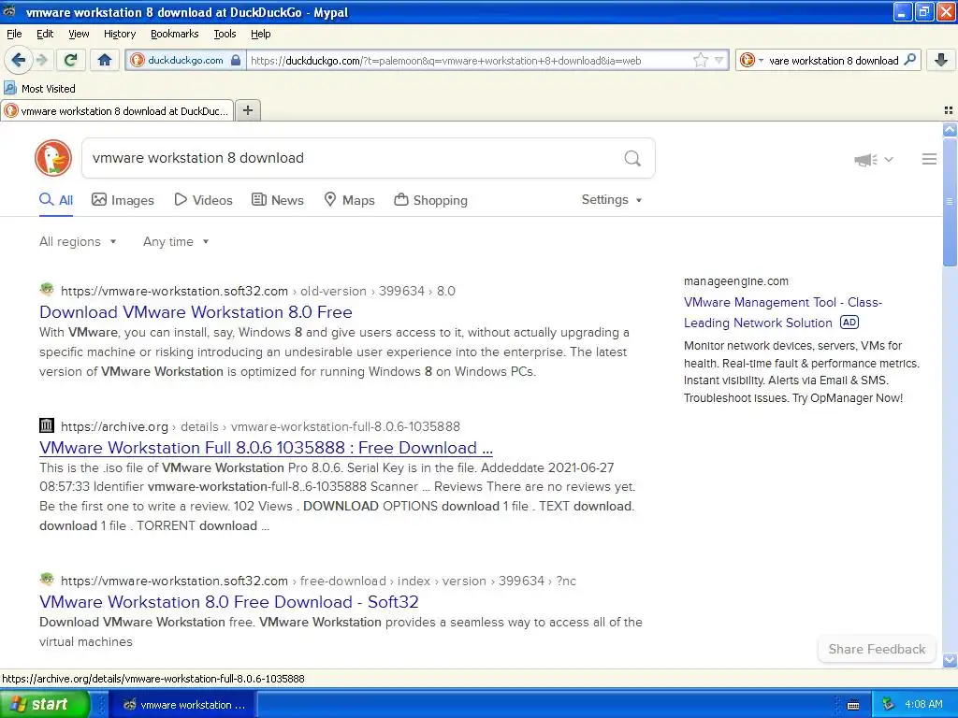The image size is (958, 718).
Task: Click the soft32 favicon of third result
Action: click(x=47, y=580)
